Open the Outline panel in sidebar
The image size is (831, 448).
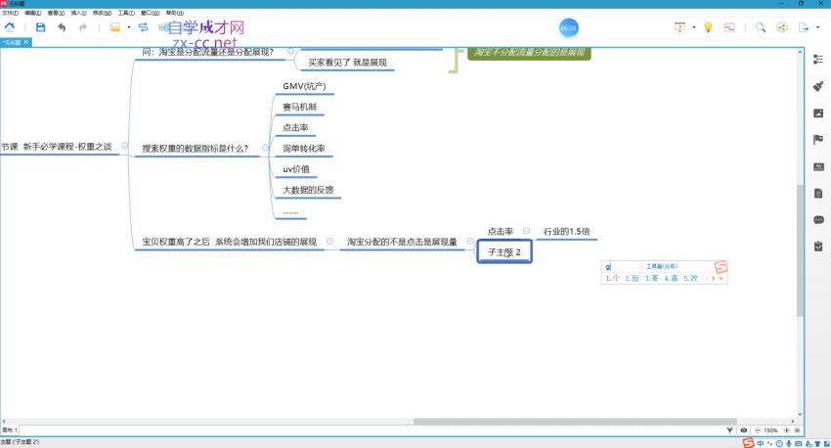tap(818, 60)
